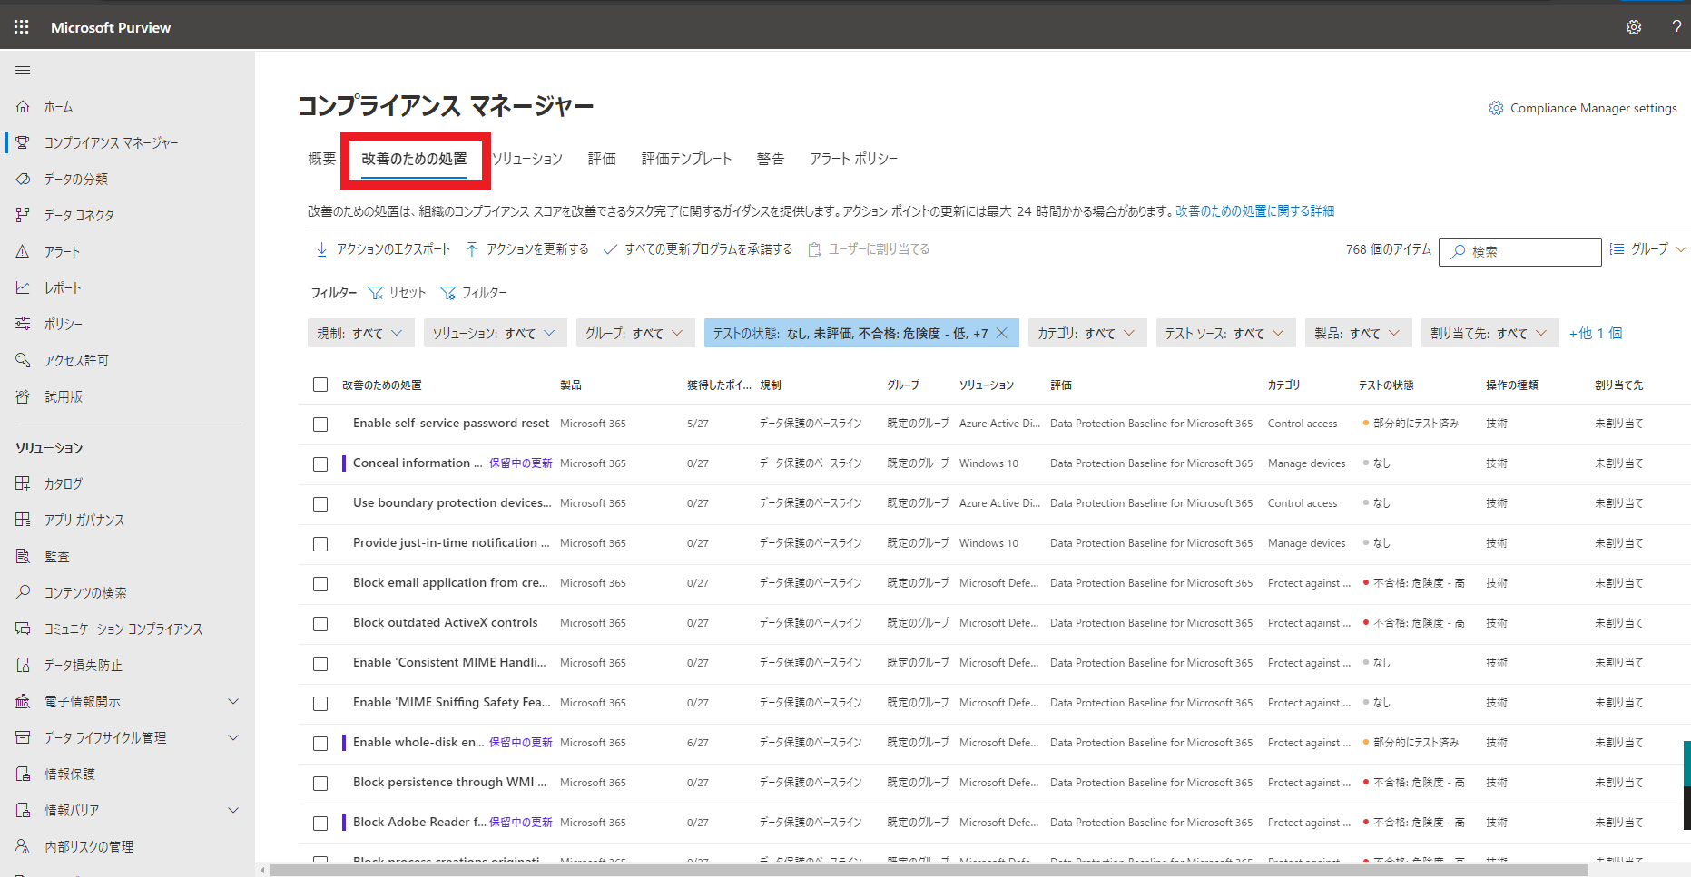
Task: Switch to 警告 tab
Action: (771, 159)
